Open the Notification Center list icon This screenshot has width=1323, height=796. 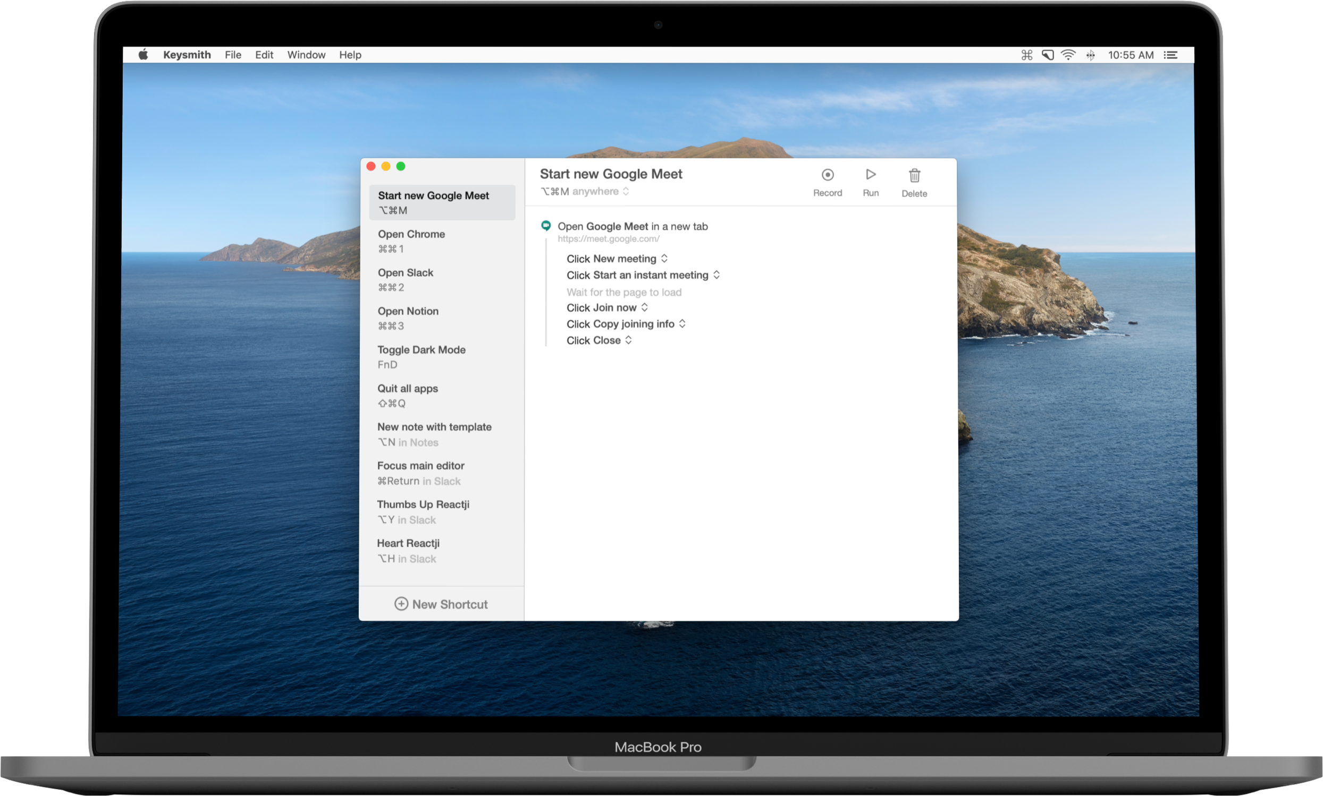[1170, 55]
